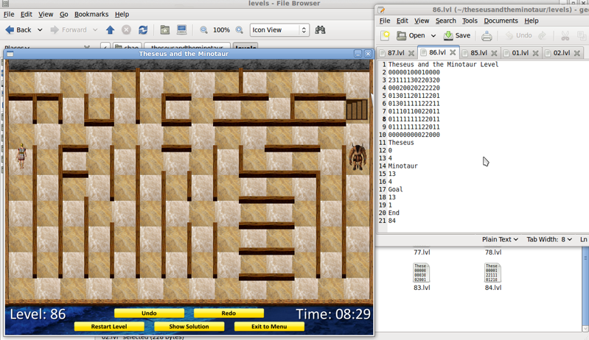Click the File Browser vertical scrollbar
Viewport: 589px width, 340px height.
pyautogui.click(x=585, y=288)
